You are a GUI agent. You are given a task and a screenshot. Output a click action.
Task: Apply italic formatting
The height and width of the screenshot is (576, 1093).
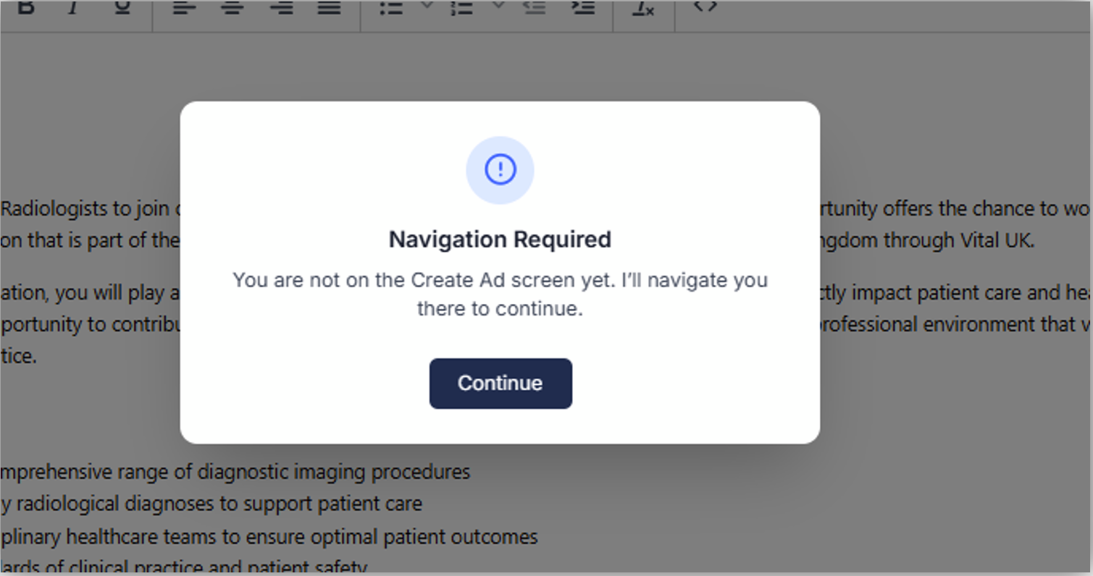tap(73, 7)
